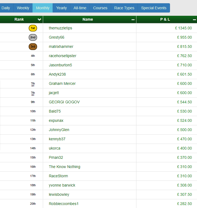Click the silver 2nd place badge
The height and width of the screenshot is (208, 197).
[33, 38]
